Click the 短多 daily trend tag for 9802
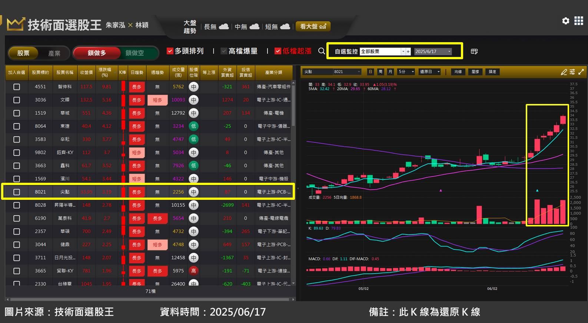 pyautogui.click(x=137, y=152)
